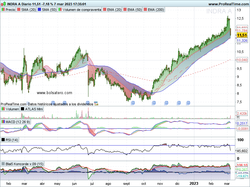Click the candlestick icon beside INDRA A title

(x=3, y=4)
